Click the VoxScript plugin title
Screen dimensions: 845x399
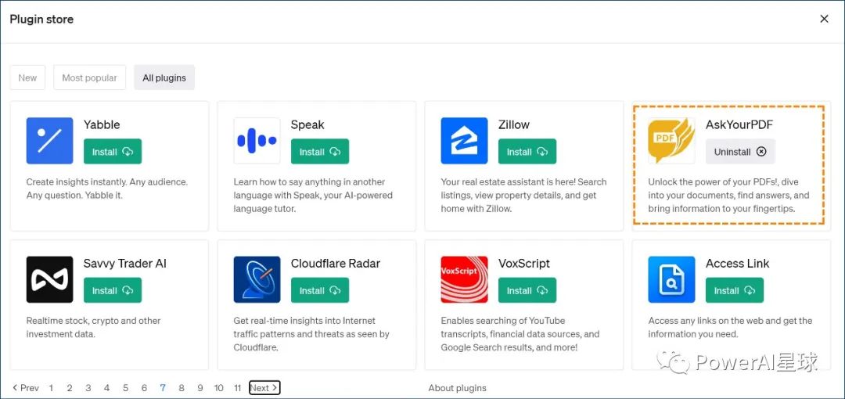pos(524,263)
